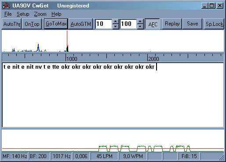Click the GoToMax button

point(56,24)
